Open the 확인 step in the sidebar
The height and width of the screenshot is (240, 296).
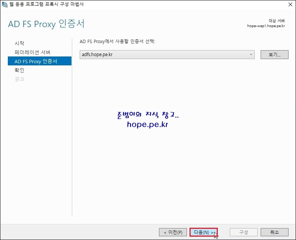pos(19,70)
